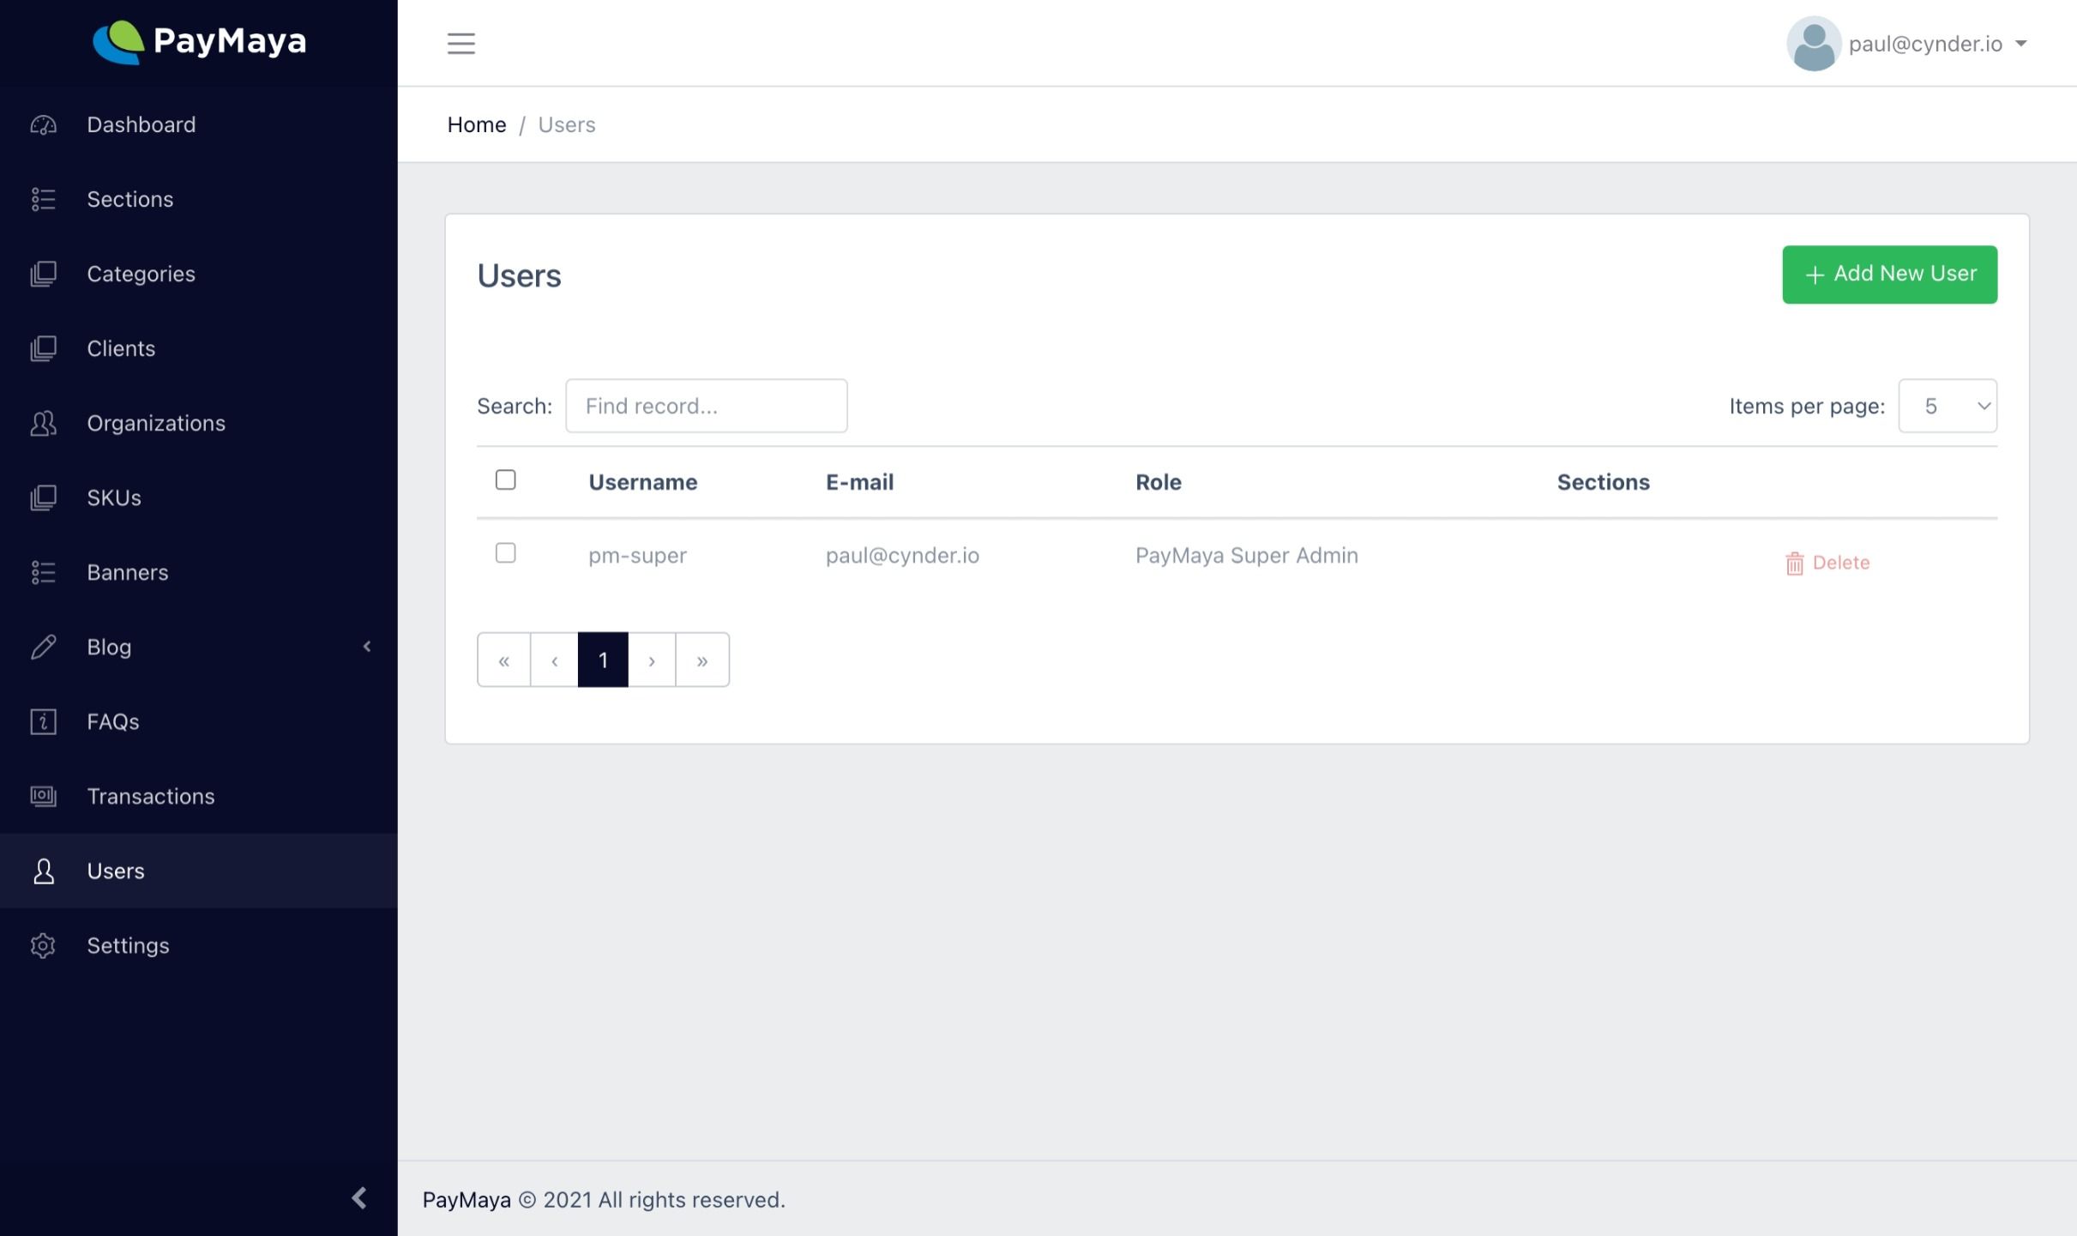This screenshot has width=2077, height=1236.
Task: Click the Transactions money icon
Action: (43, 796)
